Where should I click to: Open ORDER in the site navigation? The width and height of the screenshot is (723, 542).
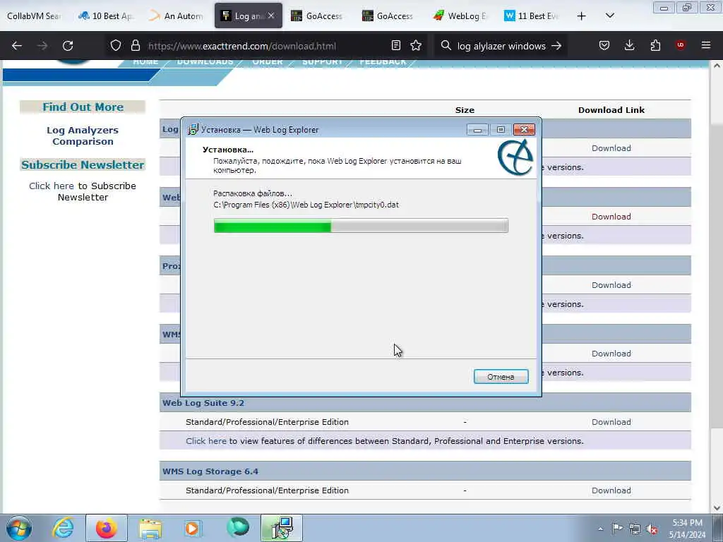tap(268, 62)
